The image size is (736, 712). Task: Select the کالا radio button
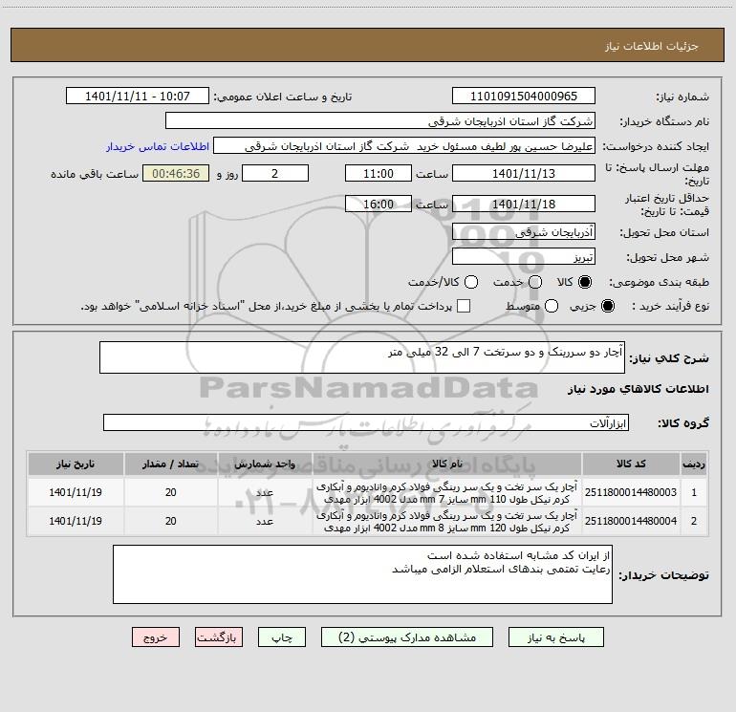point(585,282)
